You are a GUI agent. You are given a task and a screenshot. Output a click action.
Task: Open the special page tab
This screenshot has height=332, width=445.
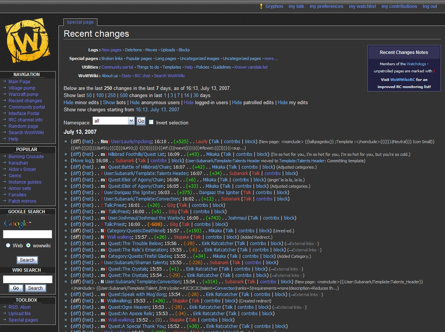[x=80, y=22]
